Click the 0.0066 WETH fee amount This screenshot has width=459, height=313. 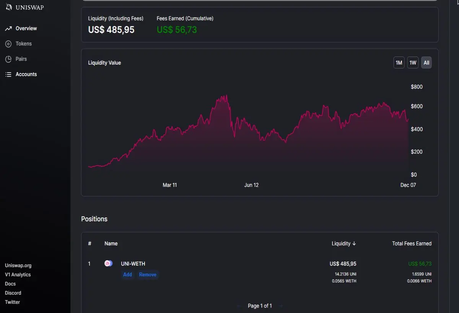pos(419,281)
